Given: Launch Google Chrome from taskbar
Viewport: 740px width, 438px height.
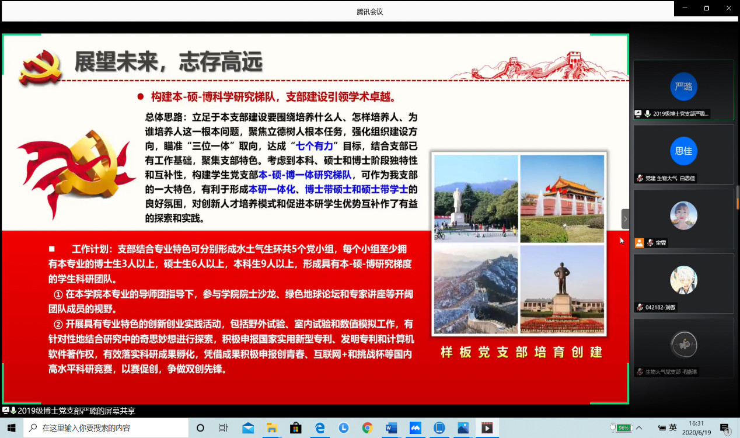Looking at the screenshot, I should pos(368,428).
